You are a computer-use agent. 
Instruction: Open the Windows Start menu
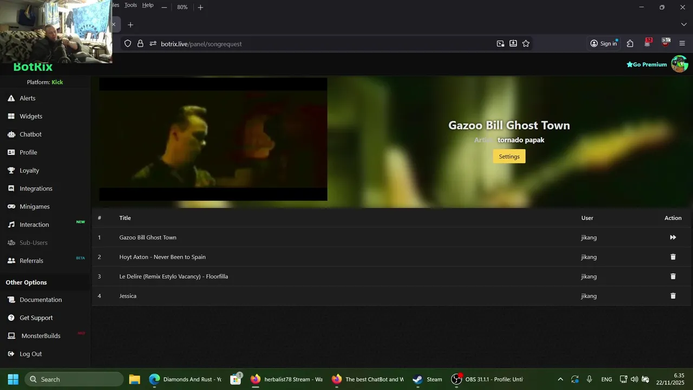tap(13, 379)
